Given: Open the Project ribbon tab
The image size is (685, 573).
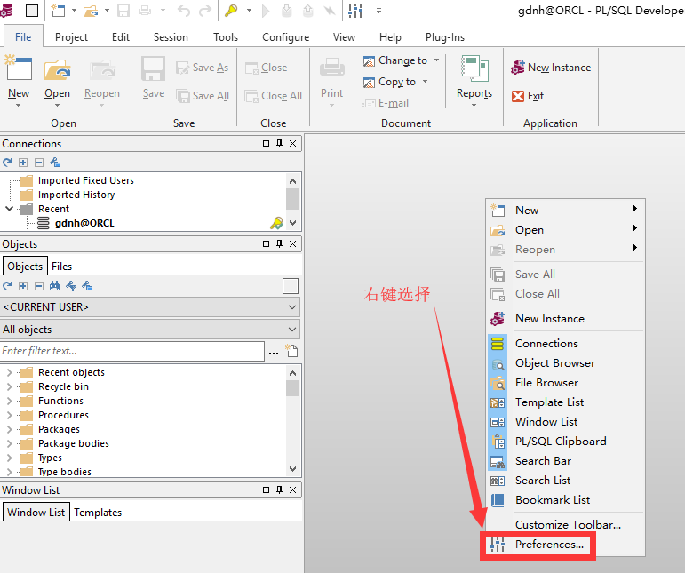Looking at the screenshot, I should point(71,37).
